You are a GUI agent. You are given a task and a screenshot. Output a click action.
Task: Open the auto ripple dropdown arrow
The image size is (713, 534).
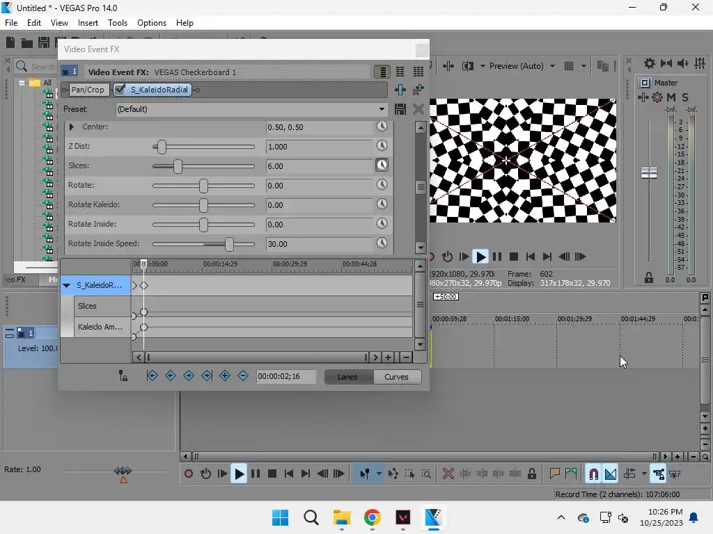[644, 474]
